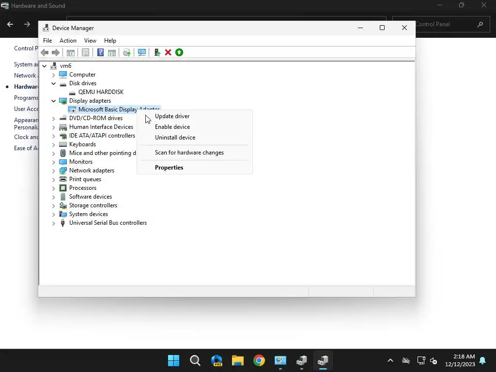Choose Scan for hardware changes in context menu
Viewport: 496px width, 372px height.
tap(195, 153)
